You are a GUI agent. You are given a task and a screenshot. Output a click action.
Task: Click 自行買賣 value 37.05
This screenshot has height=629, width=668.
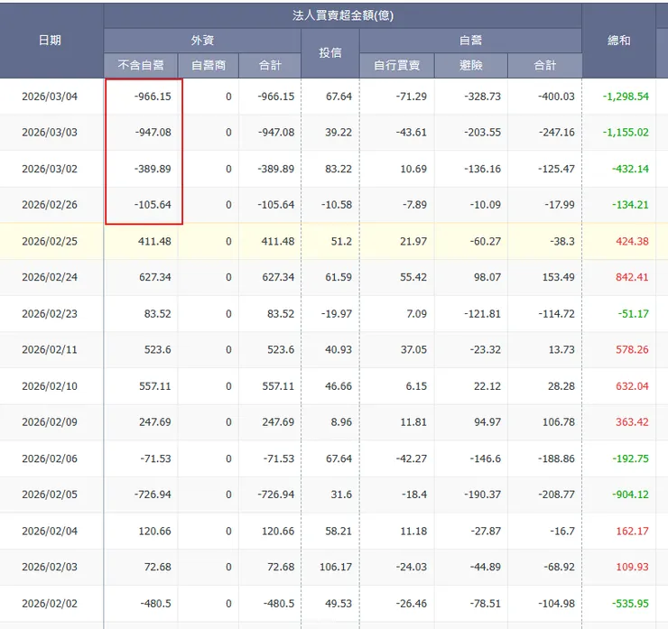tap(413, 349)
